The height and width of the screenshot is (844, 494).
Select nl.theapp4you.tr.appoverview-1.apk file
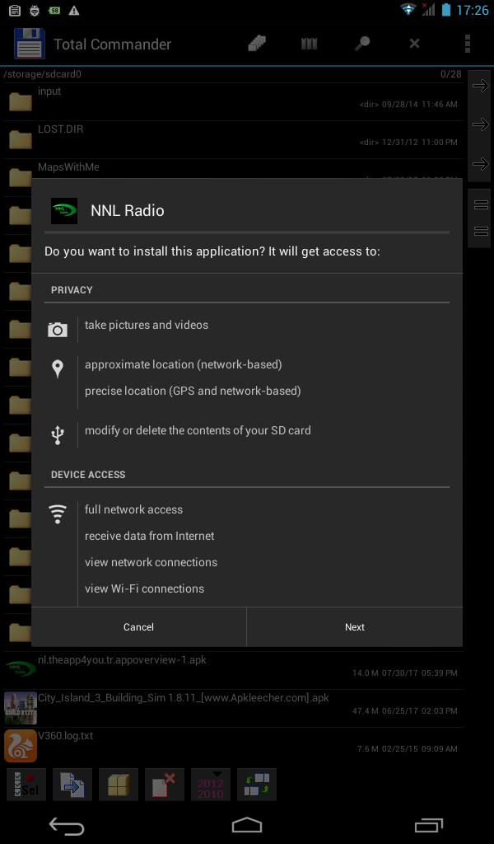tap(232, 669)
